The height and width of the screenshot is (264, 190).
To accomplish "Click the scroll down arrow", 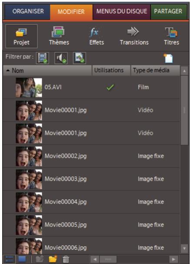I will coord(184,248).
